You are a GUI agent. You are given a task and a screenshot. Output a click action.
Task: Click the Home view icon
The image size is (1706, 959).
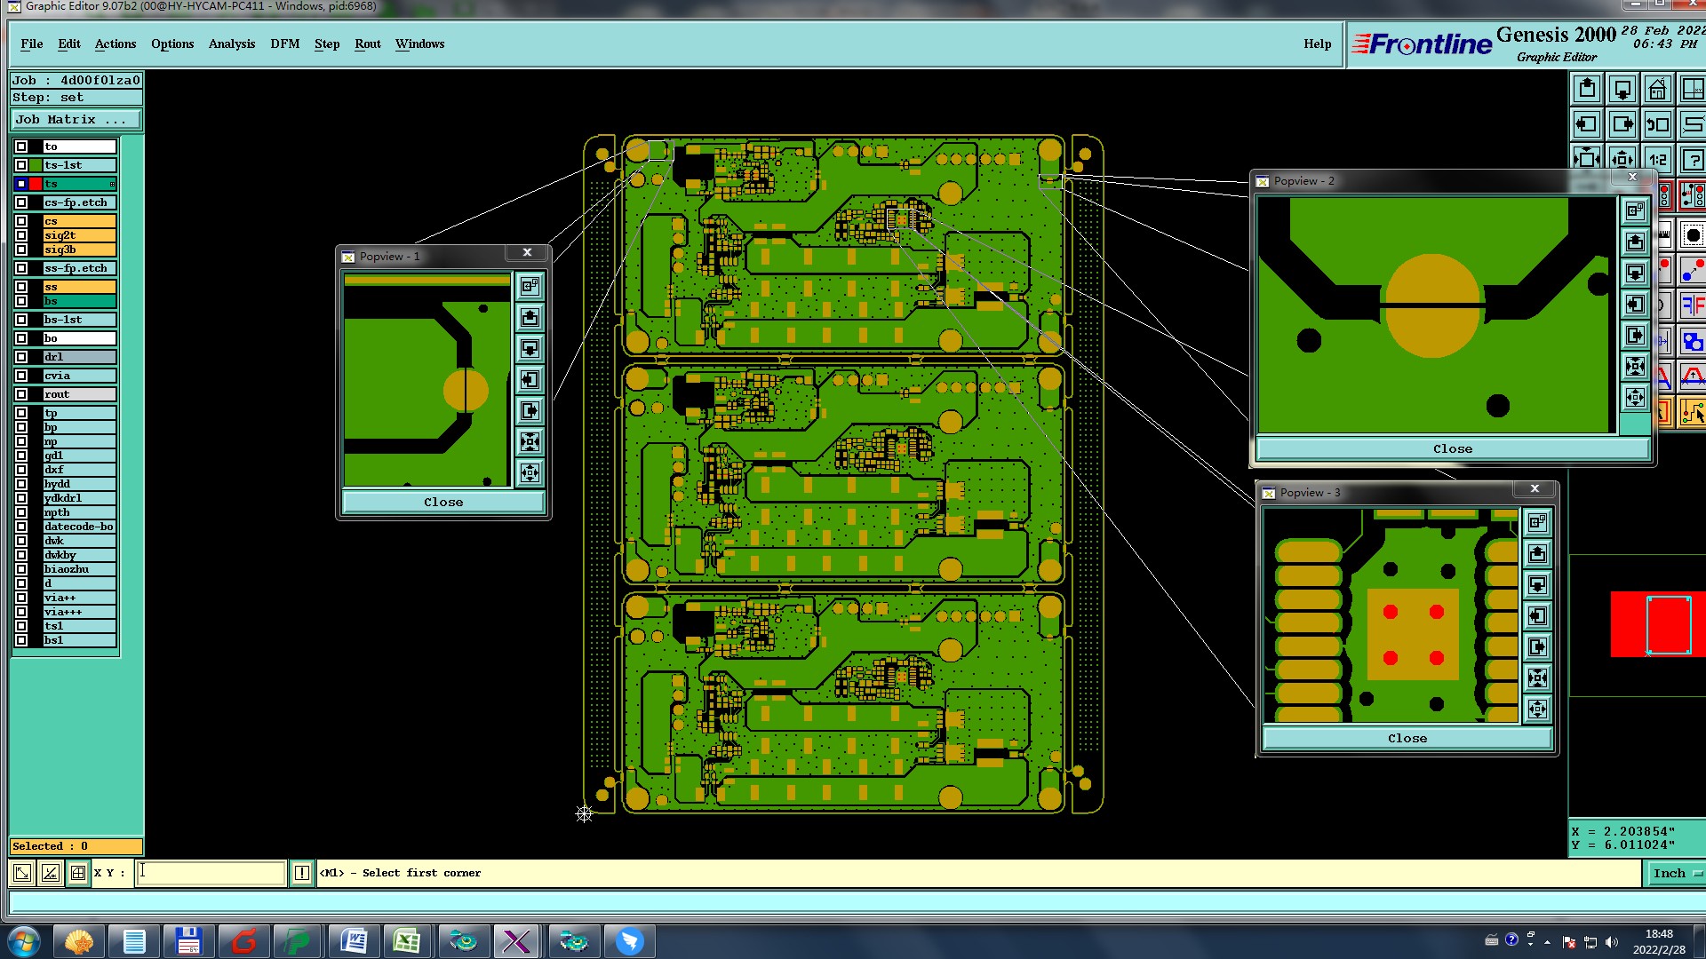pos(1658,90)
